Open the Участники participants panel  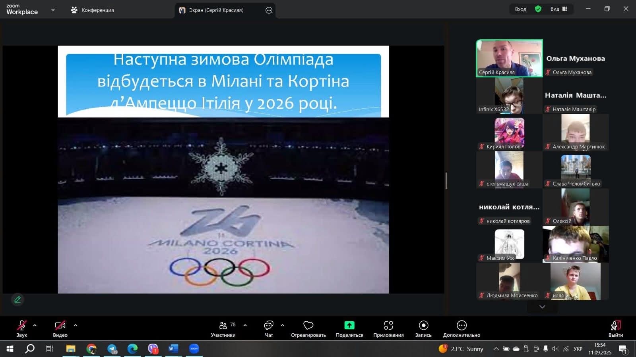(223, 328)
